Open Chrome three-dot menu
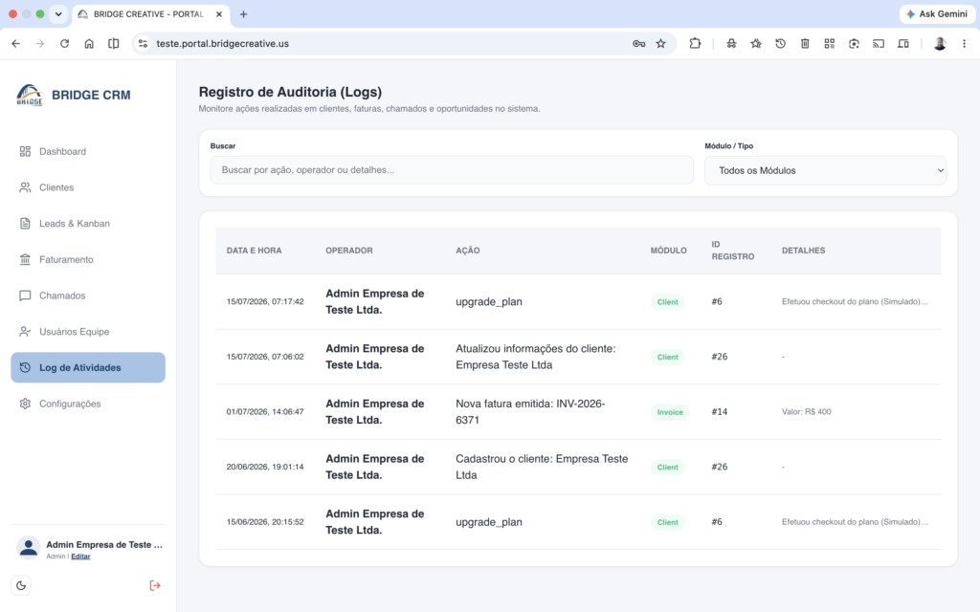 (x=965, y=44)
